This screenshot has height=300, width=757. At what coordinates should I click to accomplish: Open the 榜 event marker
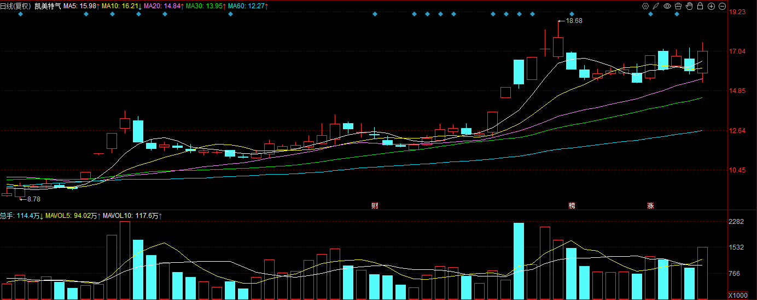[x=572, y=206]
